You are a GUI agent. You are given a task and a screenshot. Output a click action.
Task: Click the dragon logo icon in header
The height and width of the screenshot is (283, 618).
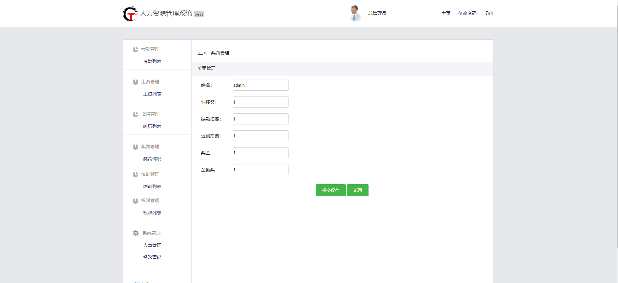click(130, 14)
